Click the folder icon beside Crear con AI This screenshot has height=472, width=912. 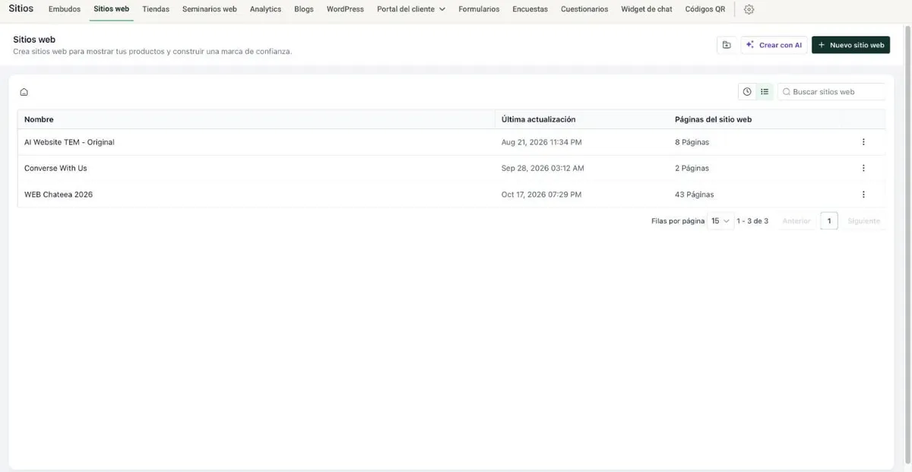coord(727,45)
